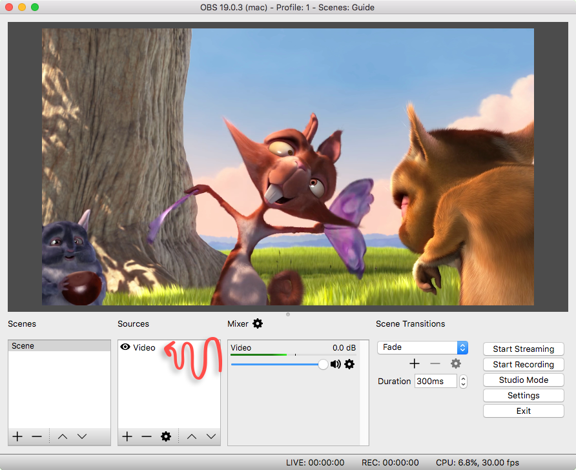The image size is (576, 470).
Task: Mute the Video audio speaker icon
Action: click(x=335, y=364)
